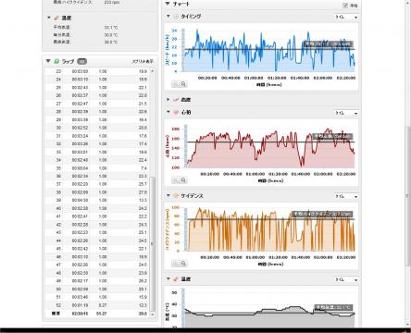The image size is (411, 333).
Task: Select lap row 45 in the laps table
Action: coord(97,249)
